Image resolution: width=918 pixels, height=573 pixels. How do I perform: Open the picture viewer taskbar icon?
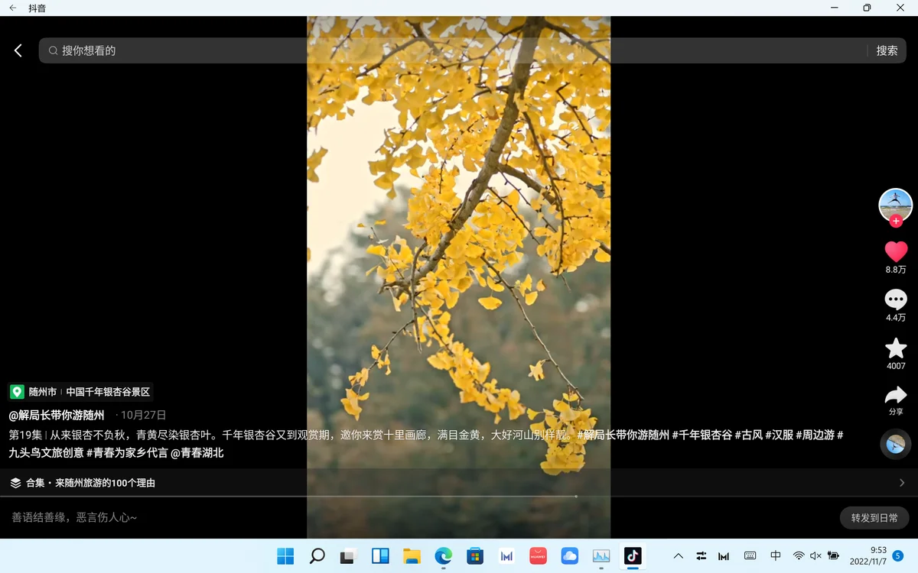coord(601,556)
